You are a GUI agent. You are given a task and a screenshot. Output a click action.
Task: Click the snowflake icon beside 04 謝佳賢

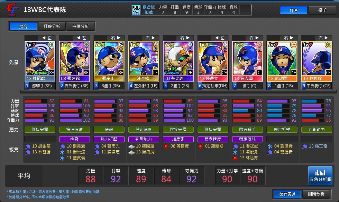270,147
